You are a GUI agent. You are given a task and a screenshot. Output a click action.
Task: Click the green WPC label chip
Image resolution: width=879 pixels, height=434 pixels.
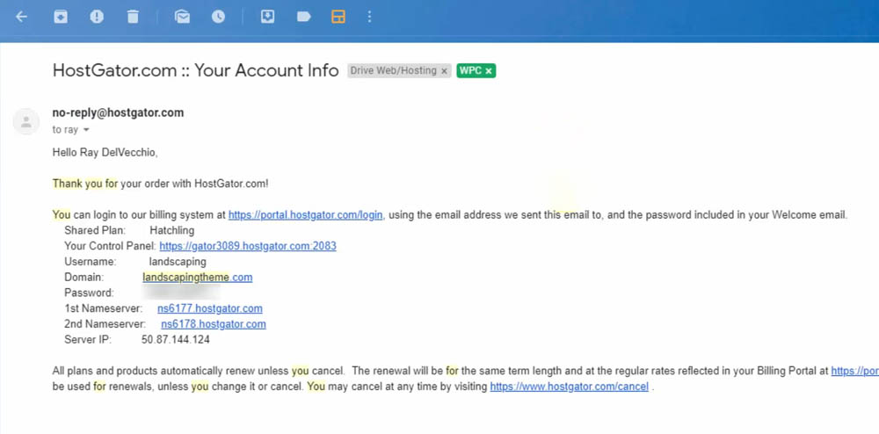coord(470,70)
